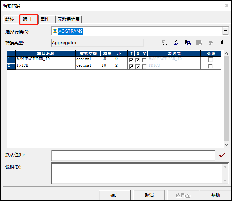This screenshot has height=201, width=232.
Task: Switch to the 属性 tab
Action: 45,19
